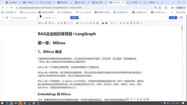Bookmark this page with star icon
This screenshot has height=105, width=187.
[160, 8]
